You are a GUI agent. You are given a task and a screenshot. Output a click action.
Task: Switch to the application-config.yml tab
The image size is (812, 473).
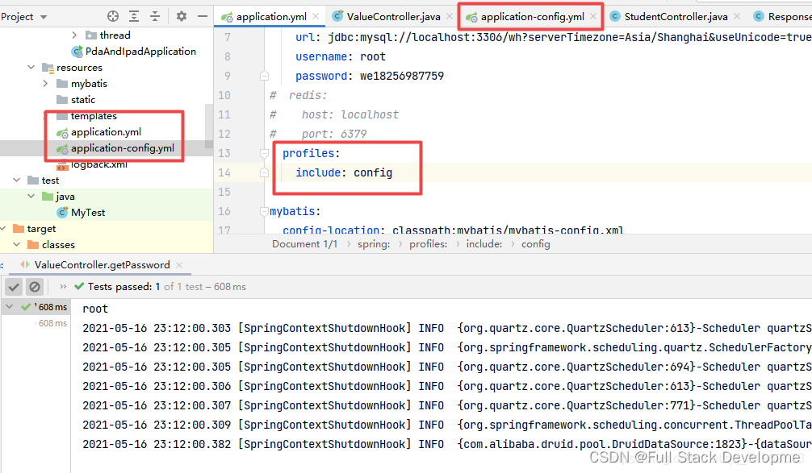(x=533, y=17)
